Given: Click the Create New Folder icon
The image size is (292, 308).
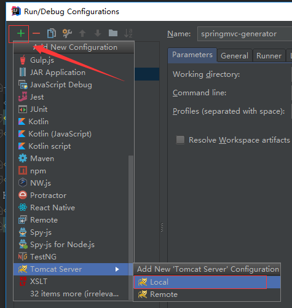Looking at the screenshot, I should tap(113, 33).
